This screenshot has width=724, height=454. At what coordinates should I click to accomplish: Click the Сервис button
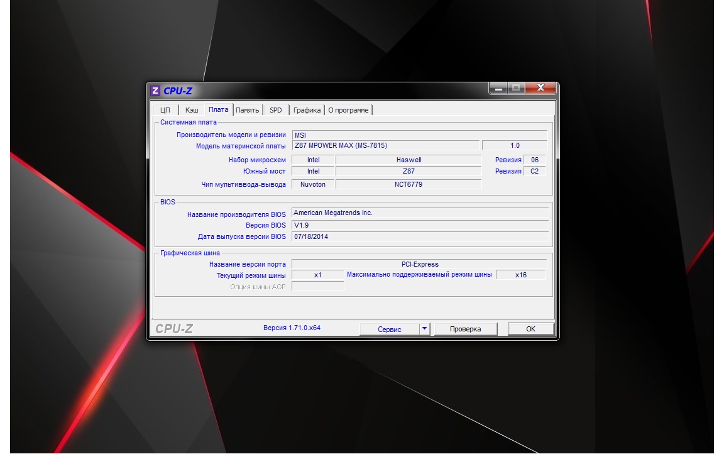[x=389, y=329]
